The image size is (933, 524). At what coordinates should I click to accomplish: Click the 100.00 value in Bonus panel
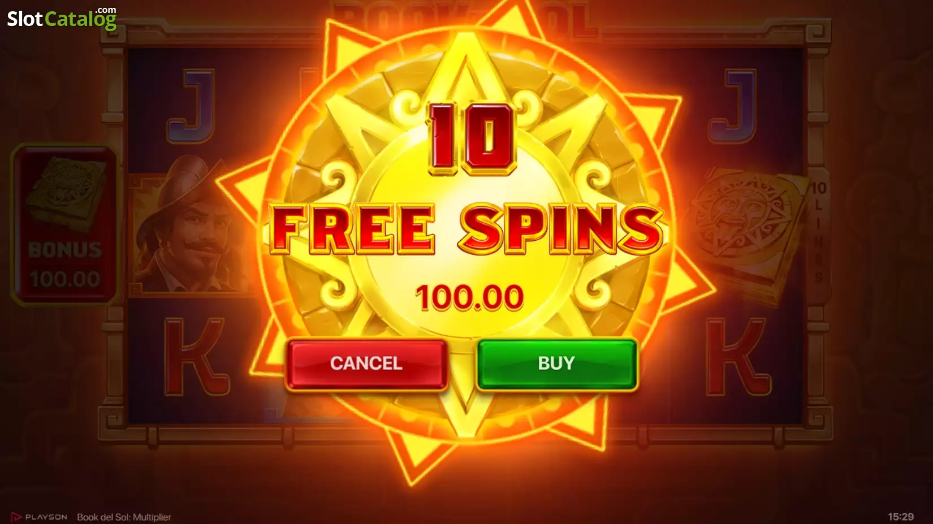click(x=65, y=279)
